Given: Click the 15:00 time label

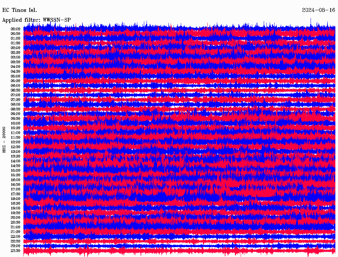Looking at the screenshot, I should point(16,170).
